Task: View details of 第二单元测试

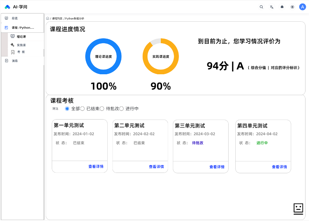Action: (156, 167)
